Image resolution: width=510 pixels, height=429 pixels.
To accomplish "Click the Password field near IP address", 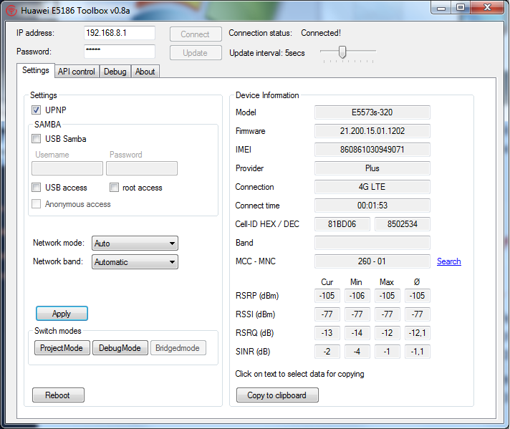I will pyautogui.click(x=120, y=52).
